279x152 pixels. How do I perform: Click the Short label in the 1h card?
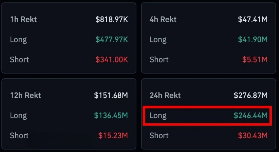[20, 60]
